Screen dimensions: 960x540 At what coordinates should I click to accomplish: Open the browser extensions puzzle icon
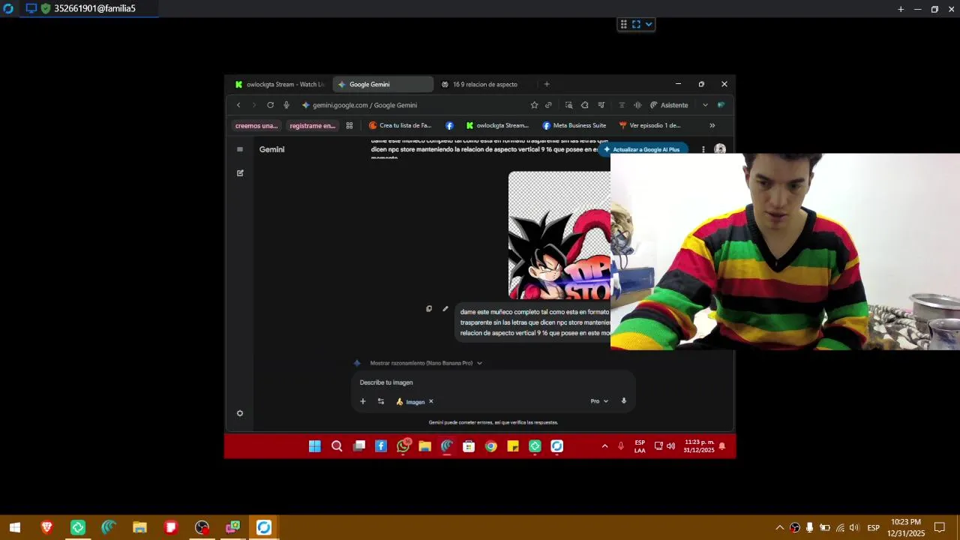(584, 105)
